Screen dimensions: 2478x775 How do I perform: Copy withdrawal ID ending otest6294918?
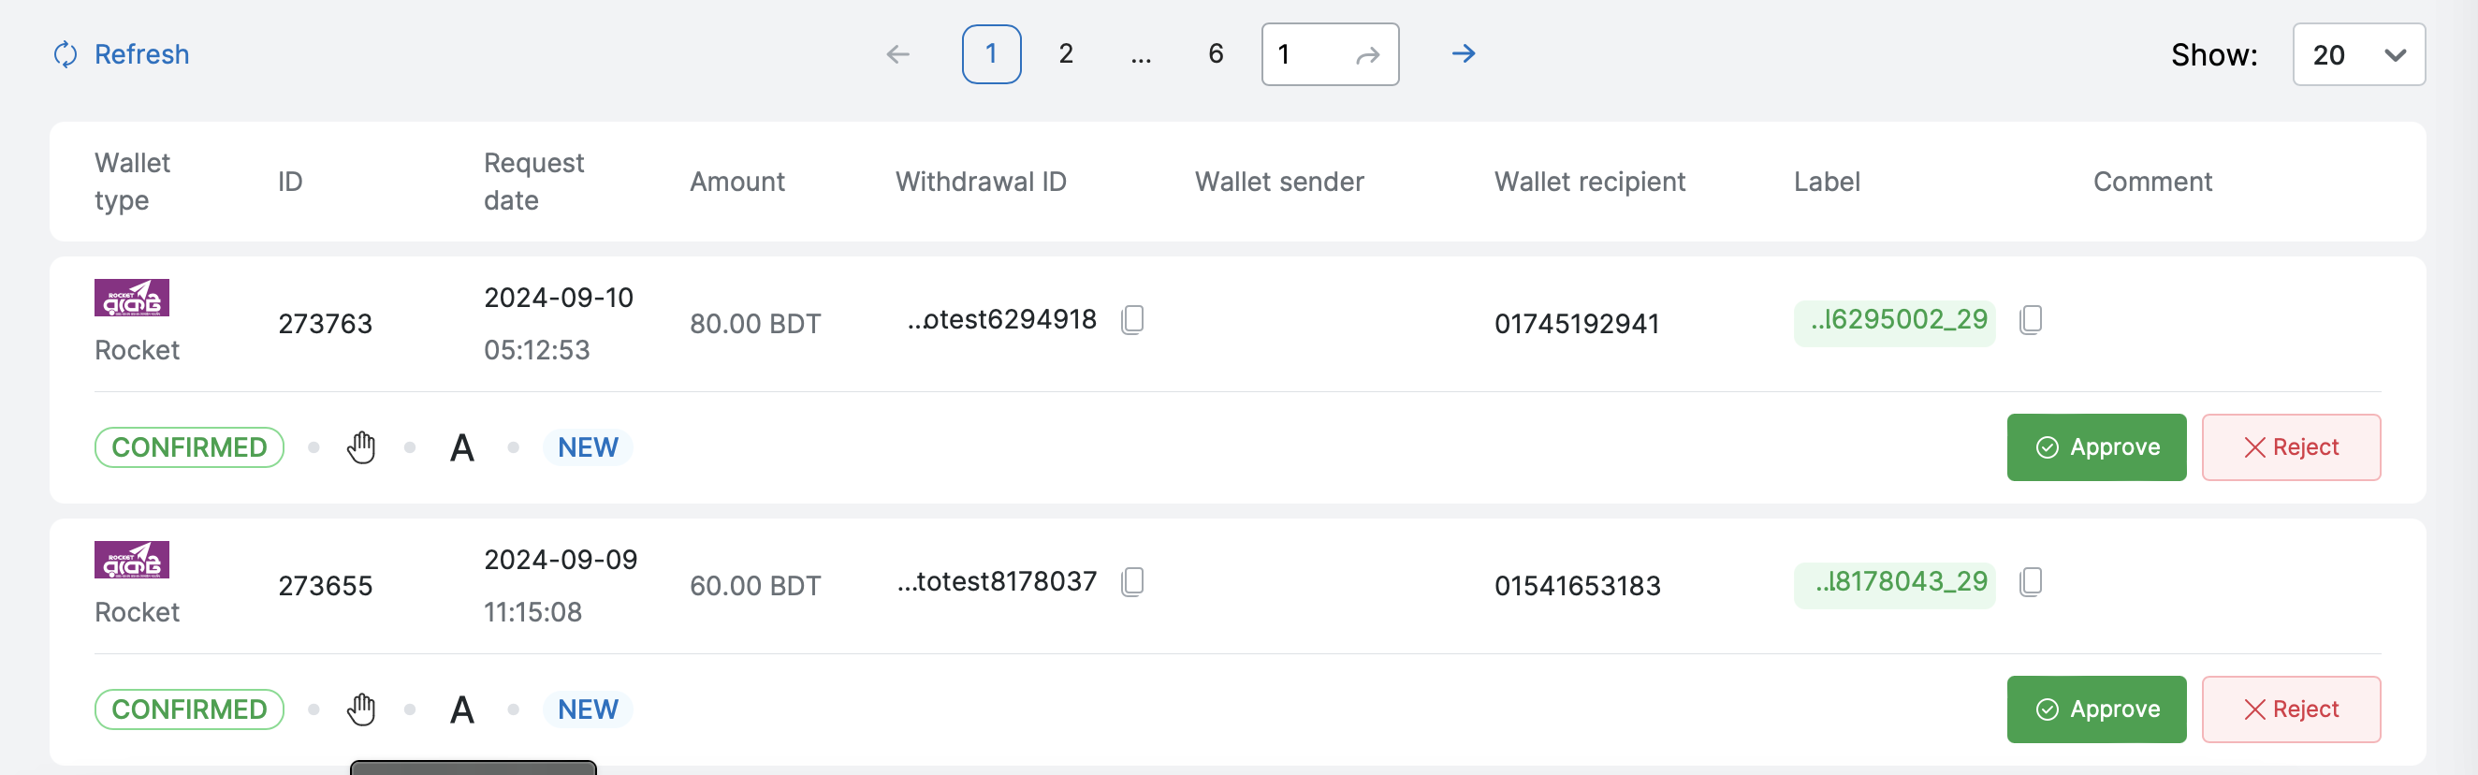(1132, 319)
